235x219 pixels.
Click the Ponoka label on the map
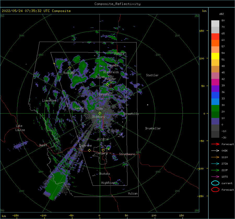point(119,54)
